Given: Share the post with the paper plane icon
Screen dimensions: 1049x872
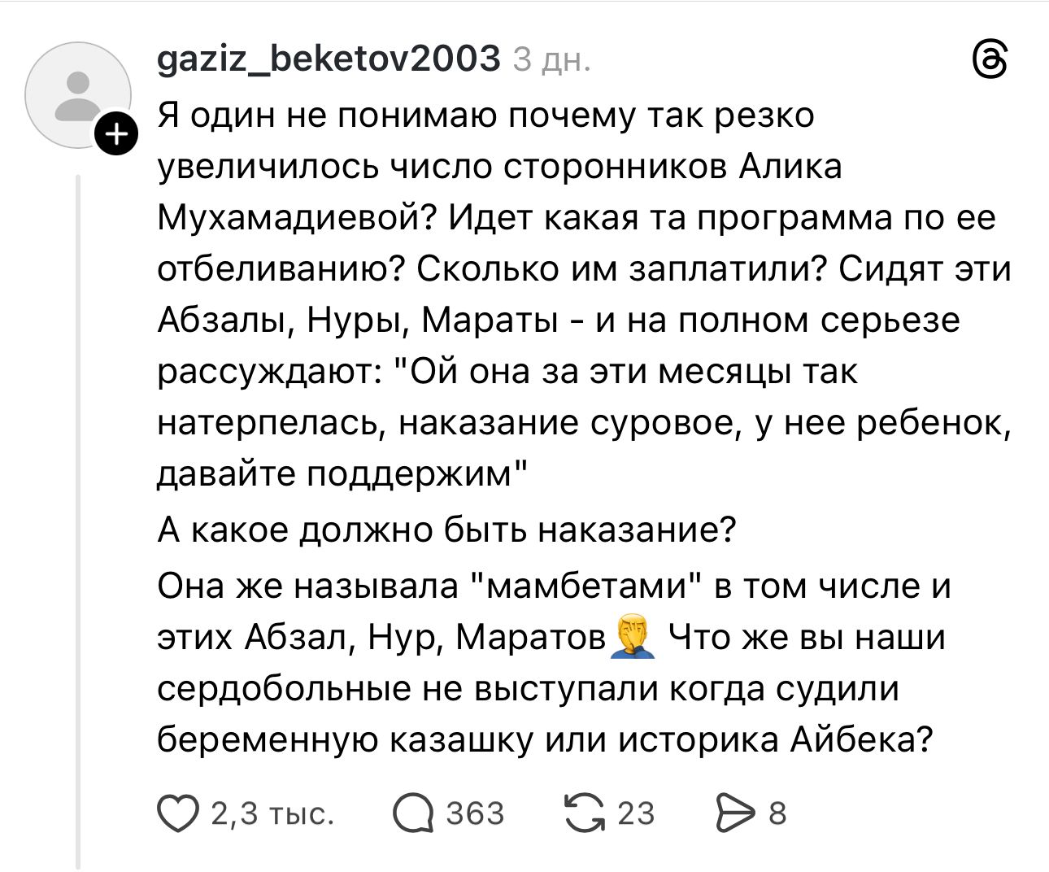Looking at the screenshot, I should [x=735, y=814].
